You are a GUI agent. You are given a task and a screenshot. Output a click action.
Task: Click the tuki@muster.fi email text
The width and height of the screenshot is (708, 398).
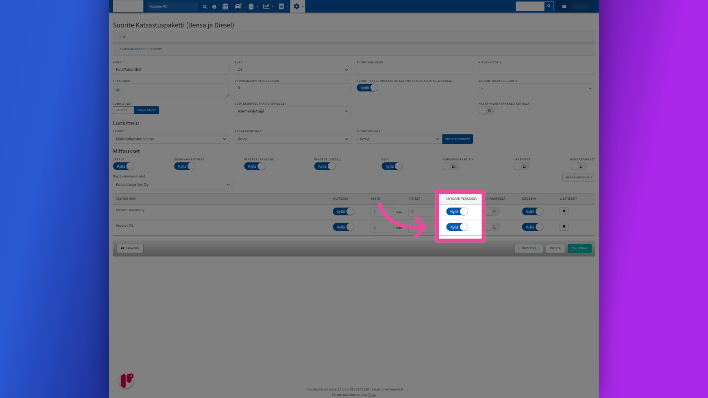392,389
